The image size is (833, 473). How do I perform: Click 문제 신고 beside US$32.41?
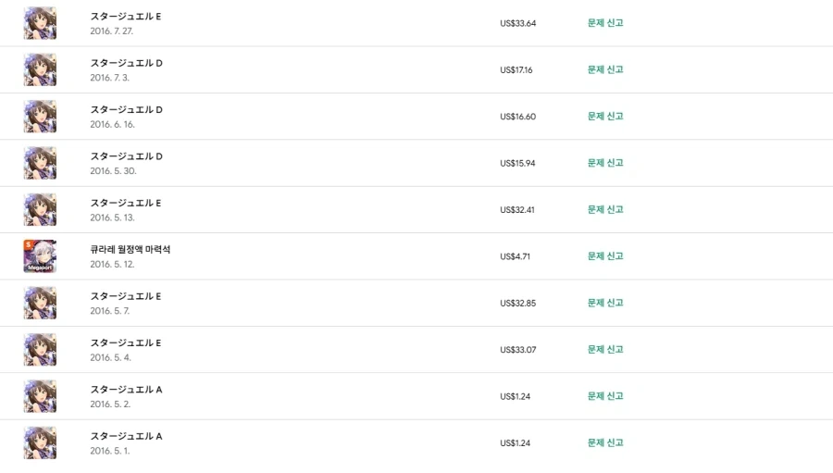605,209
